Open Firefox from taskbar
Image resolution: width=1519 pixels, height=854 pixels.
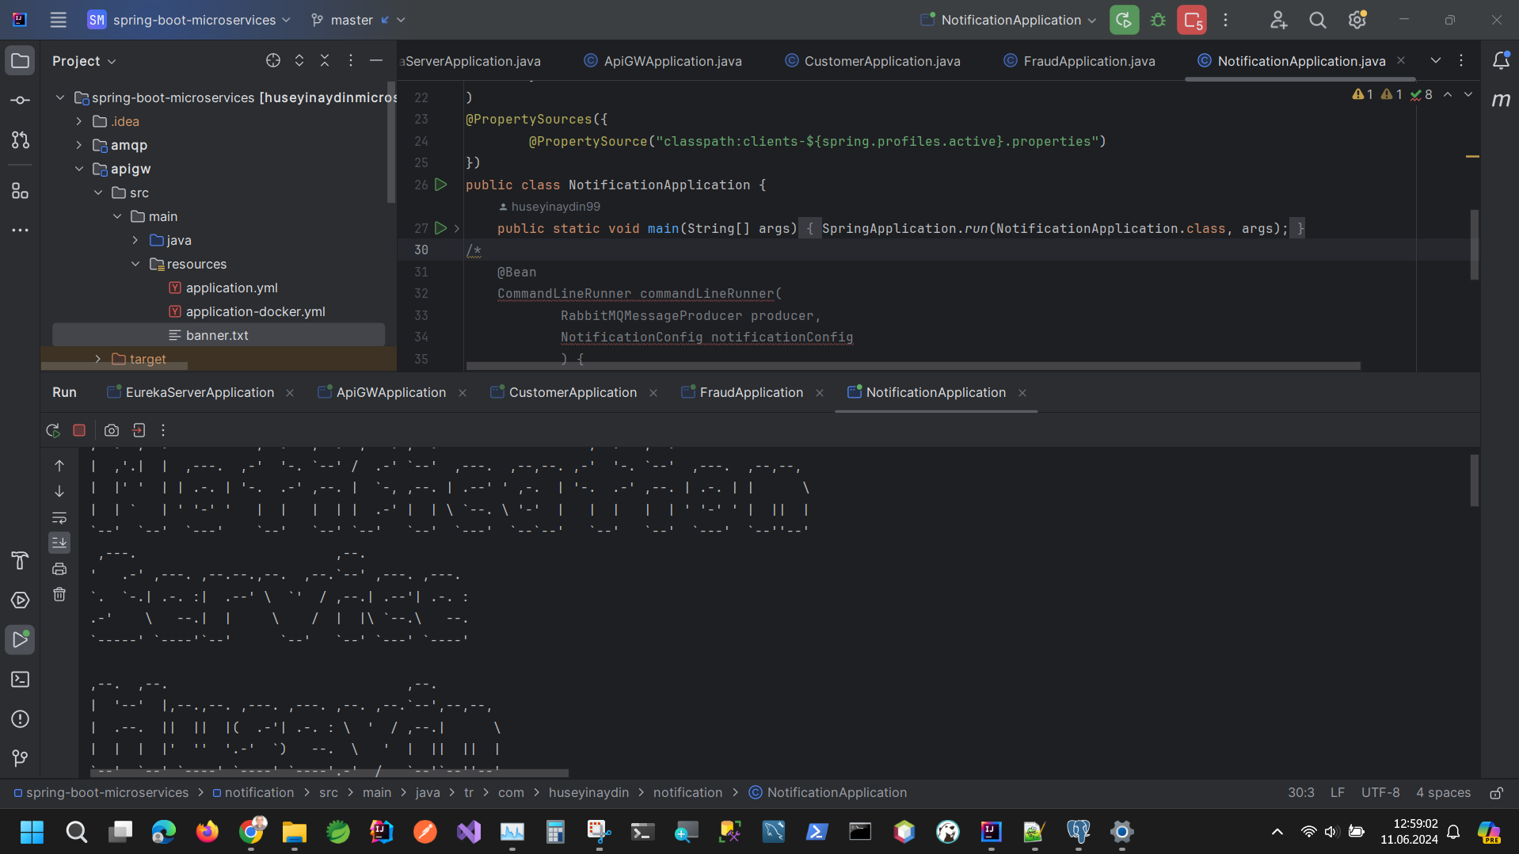point(207,832)
